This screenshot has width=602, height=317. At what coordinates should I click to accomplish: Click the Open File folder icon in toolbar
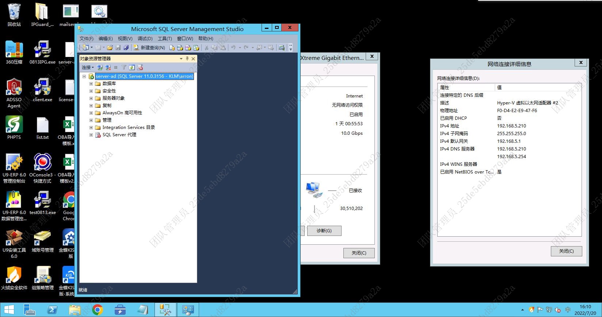pos(110,47)
